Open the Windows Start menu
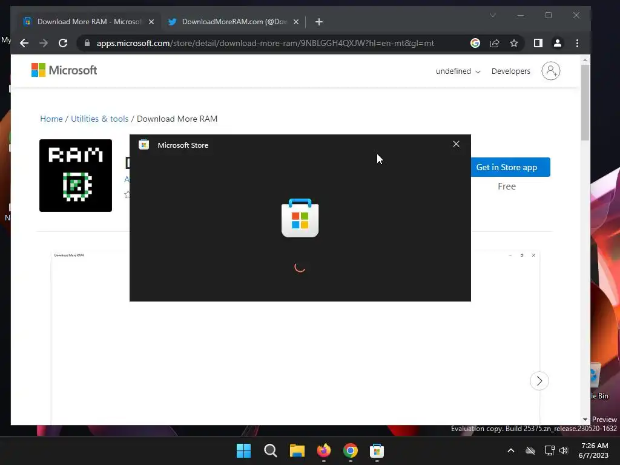This screenshot has width=620, height=465. pyautogui.click(x=243, y=450)
